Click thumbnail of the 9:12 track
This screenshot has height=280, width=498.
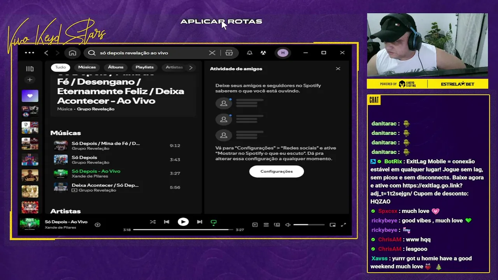click(61, 145)
